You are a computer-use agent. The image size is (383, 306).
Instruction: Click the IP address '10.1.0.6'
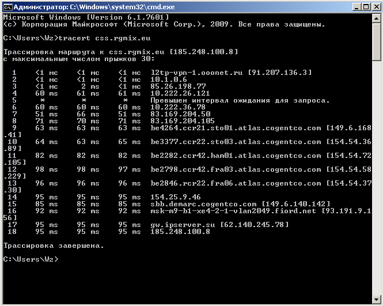(x=169, y=80)
